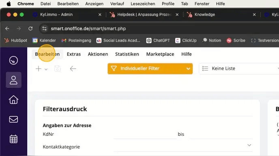This screenshot has height=156, width=279.
Task: Open the onOffice dashboard icon in sidebar
Action: click(x=13, y=60)
